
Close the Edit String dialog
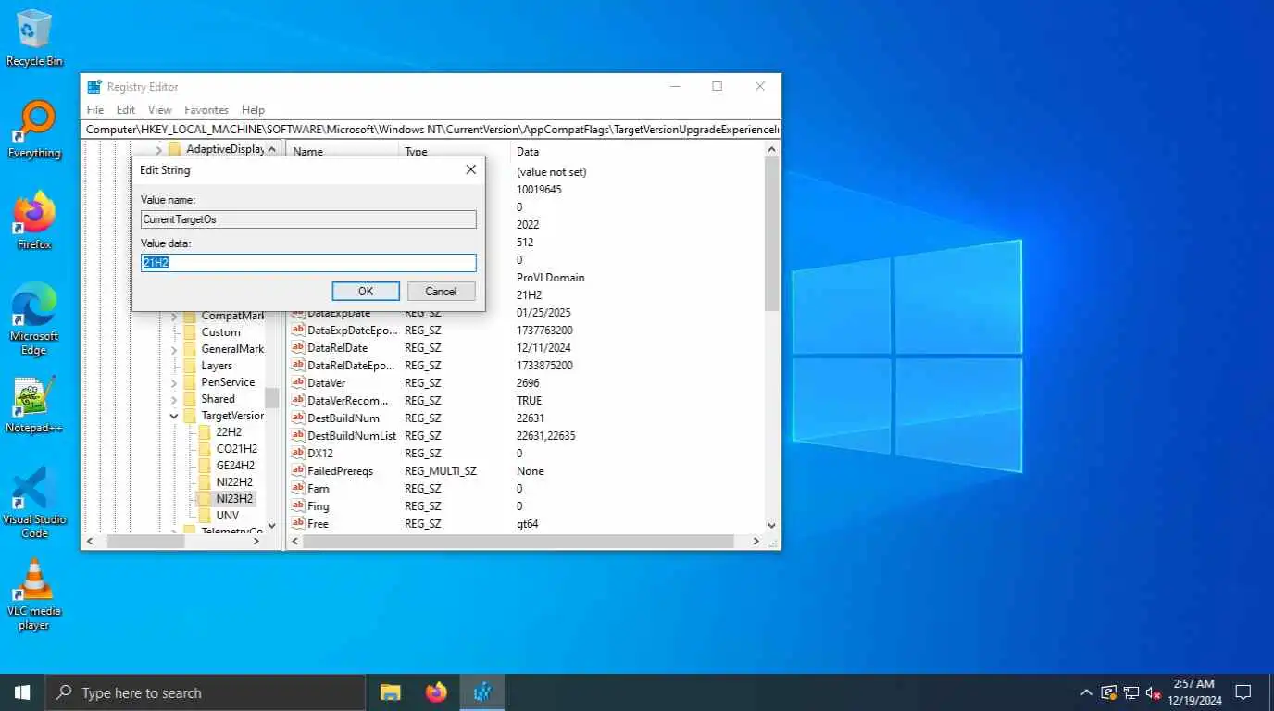[x=470, y=169]
